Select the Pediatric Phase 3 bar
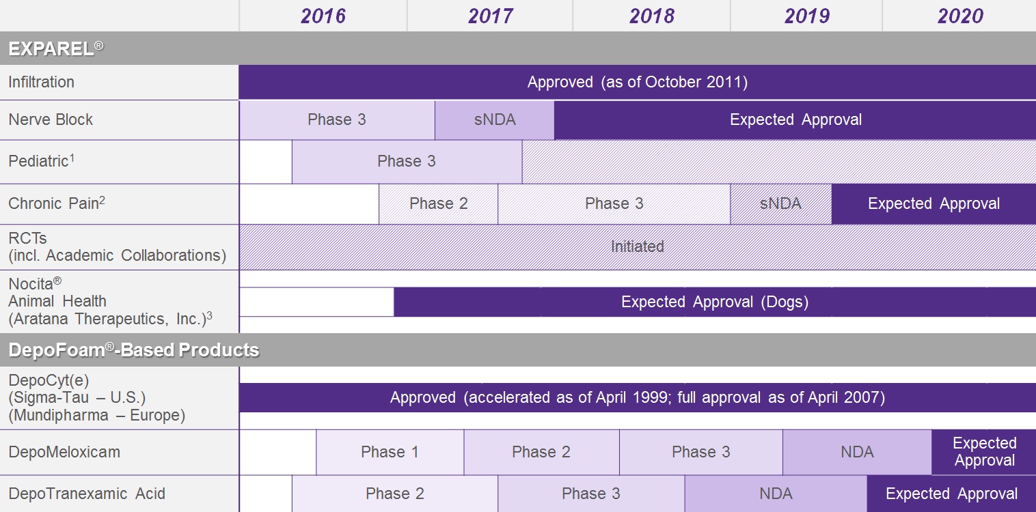1036x512 pixels. click(407, 162)
